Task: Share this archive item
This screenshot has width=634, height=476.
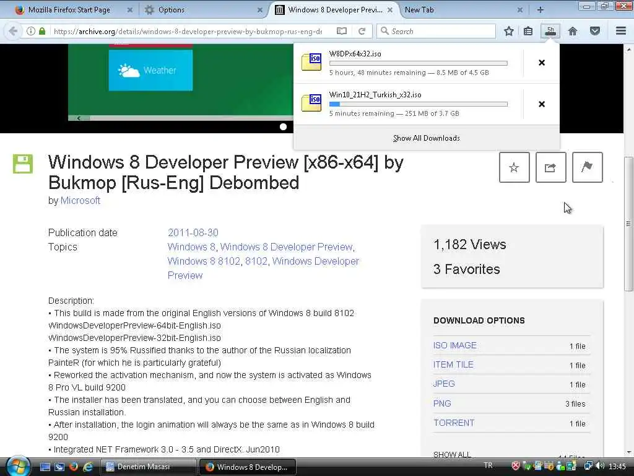Action: [x=550, y=167]
